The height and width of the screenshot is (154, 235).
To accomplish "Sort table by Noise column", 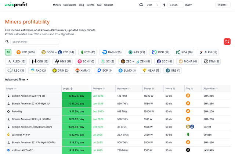I will pos(170,89).
